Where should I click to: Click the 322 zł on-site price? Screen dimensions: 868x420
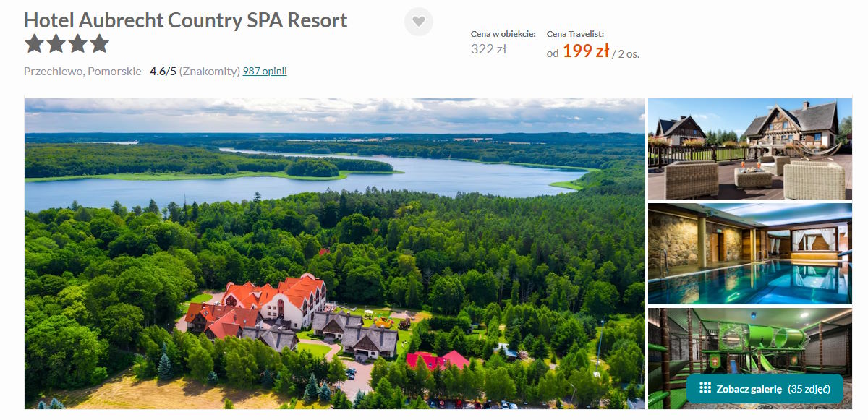coord(488,49)
